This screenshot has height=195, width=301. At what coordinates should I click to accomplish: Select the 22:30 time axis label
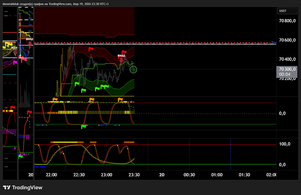[79, 174]
